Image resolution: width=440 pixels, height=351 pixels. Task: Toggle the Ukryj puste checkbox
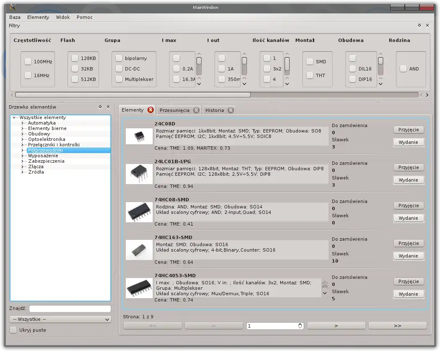13,330
